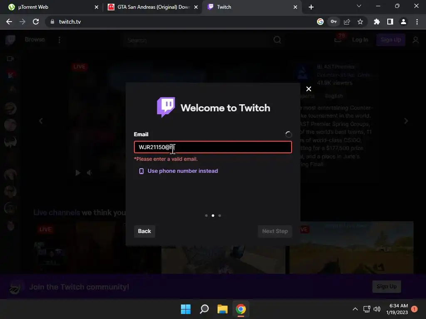Open File Explorer from taskbar

tap(223, 309)
